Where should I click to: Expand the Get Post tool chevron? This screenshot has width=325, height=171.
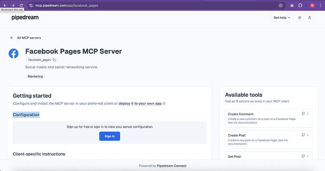(308, 156)
